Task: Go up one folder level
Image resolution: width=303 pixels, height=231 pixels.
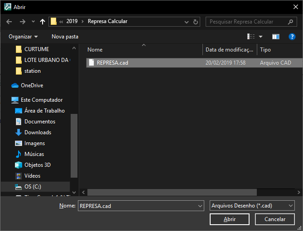Action: (43, 22)
